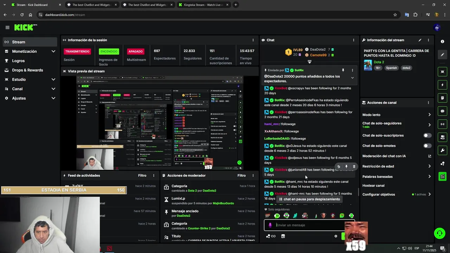Expand the Monetización sidebar section
The image size is (450, 253).
pos(30,51)
